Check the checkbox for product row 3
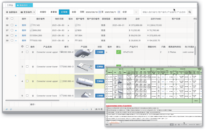The height and width of the screenshot is (130, 206). click(27, 67)
